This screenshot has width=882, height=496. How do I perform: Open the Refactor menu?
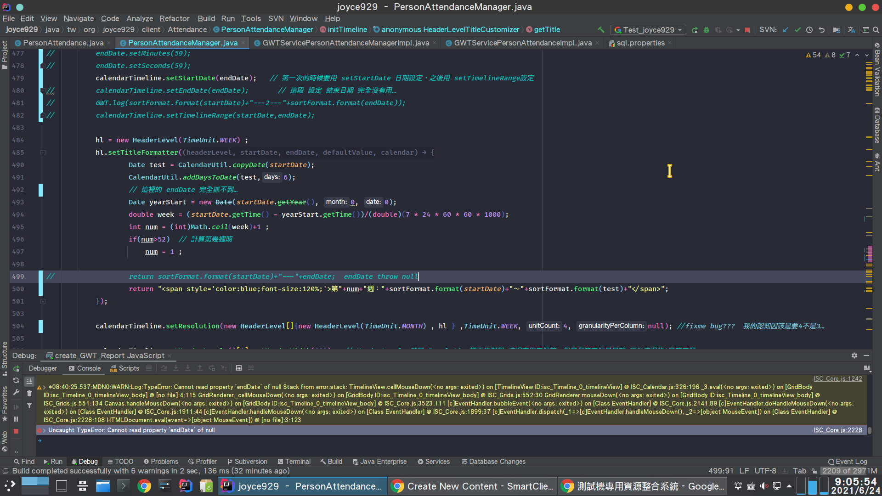(x=174, y=18)
